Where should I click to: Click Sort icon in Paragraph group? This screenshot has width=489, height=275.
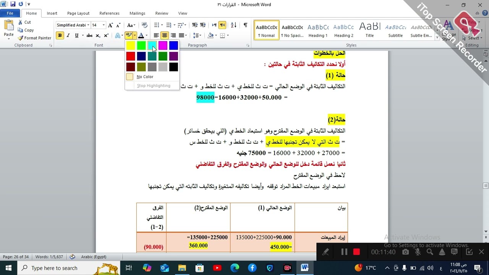pyautogui.click(x=234, y=25)
